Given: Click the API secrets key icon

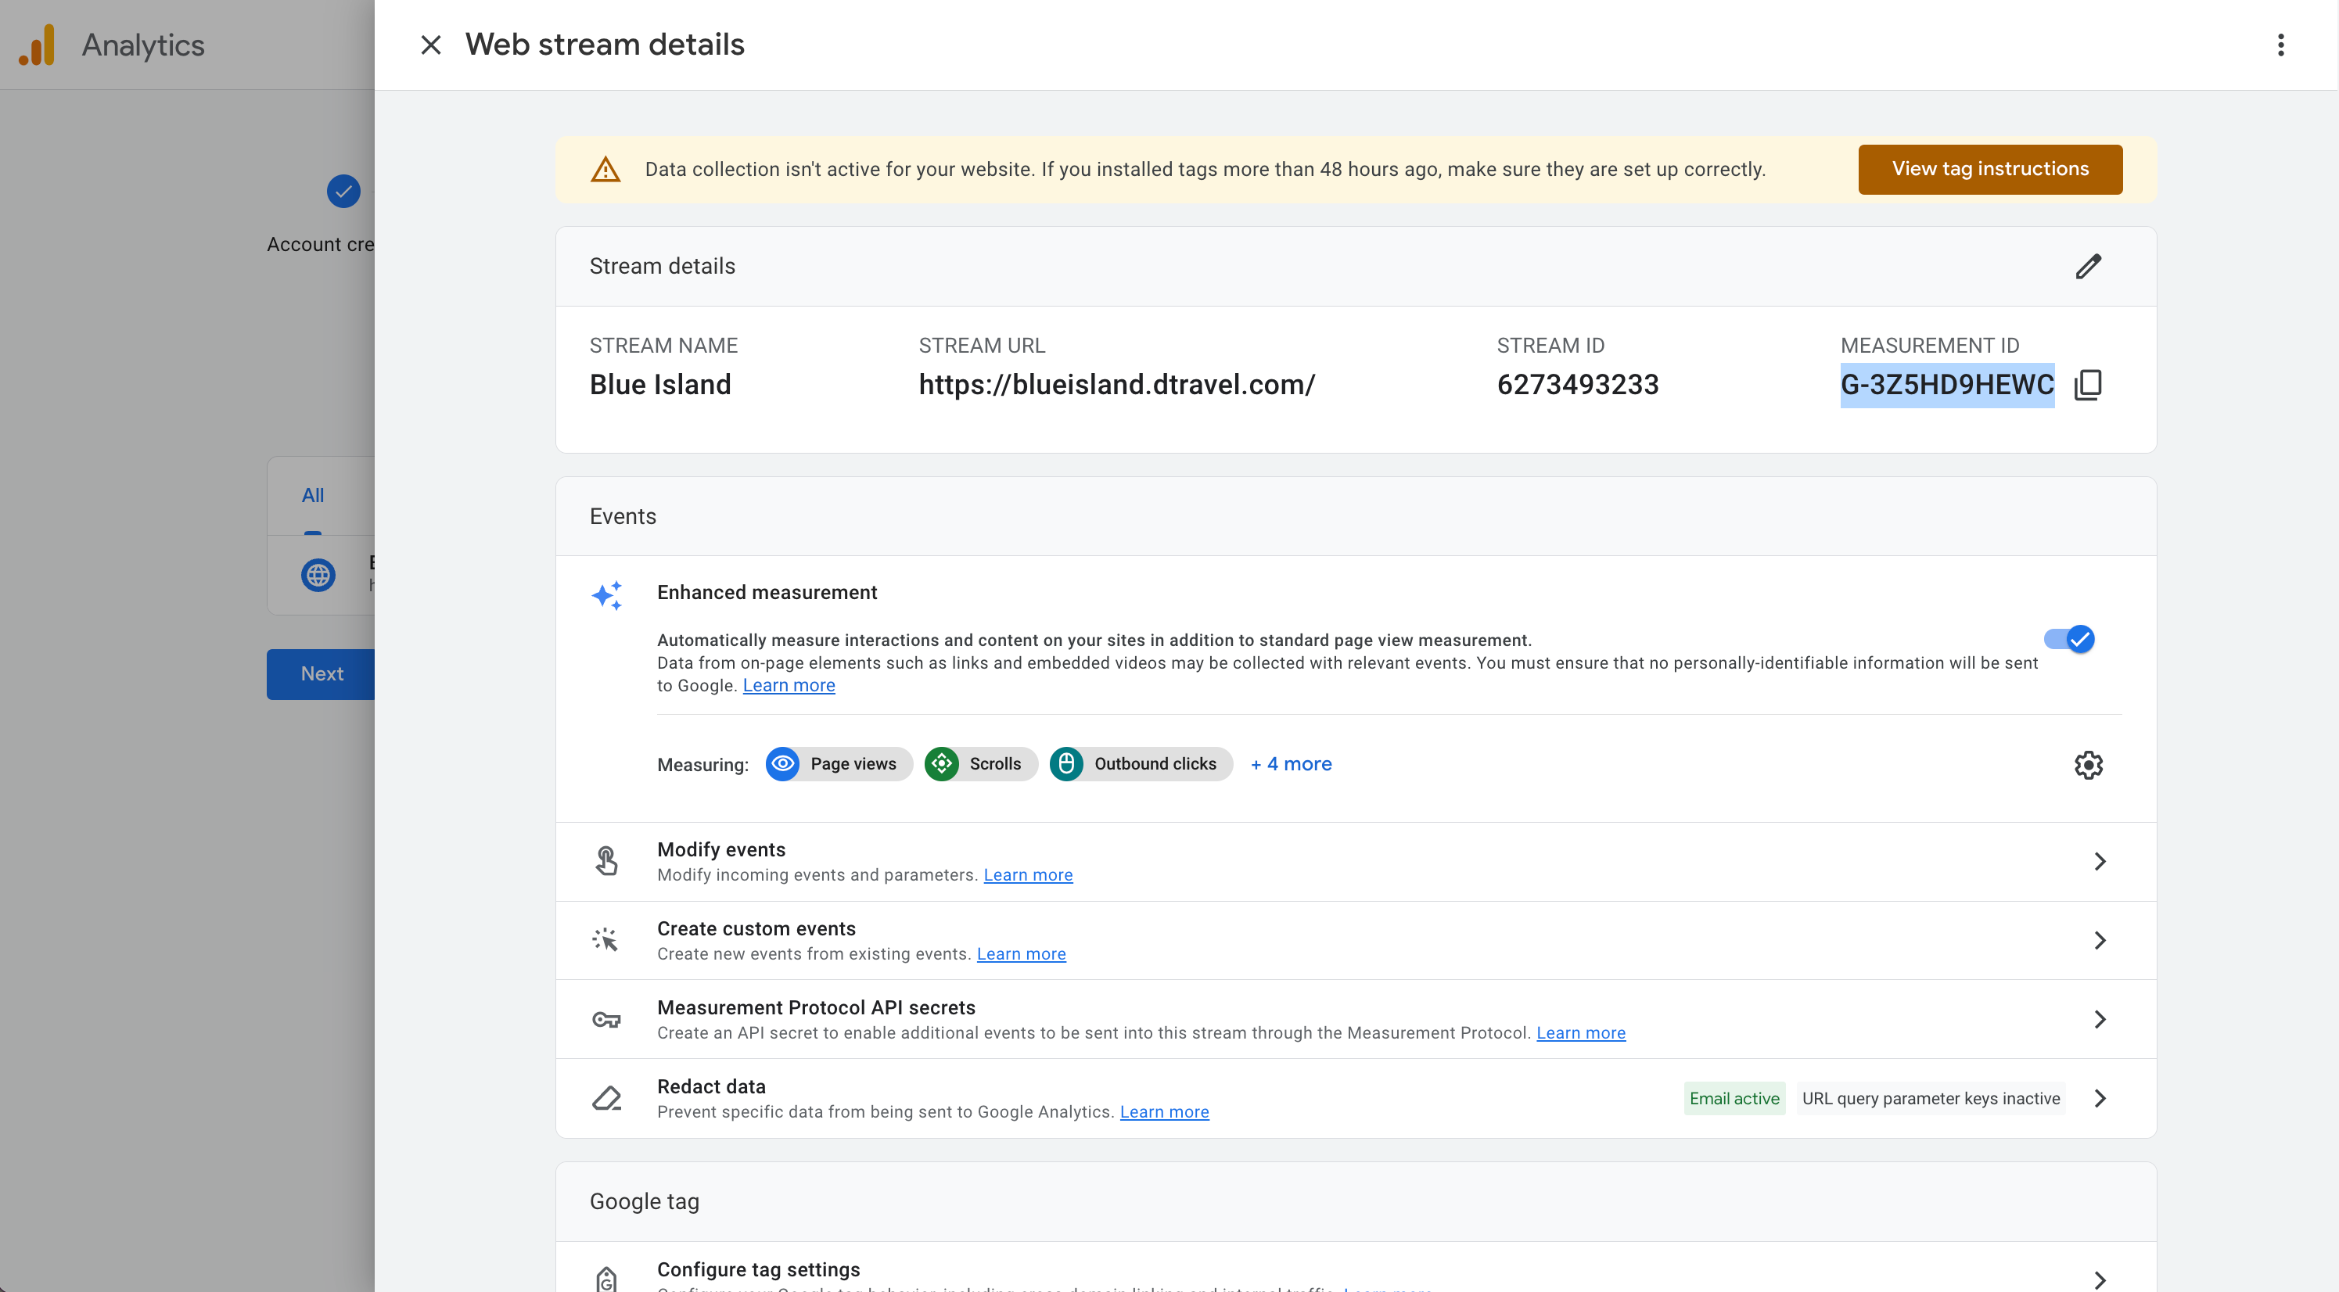Looking at the screenshot, I should (x=606, y=1020).
